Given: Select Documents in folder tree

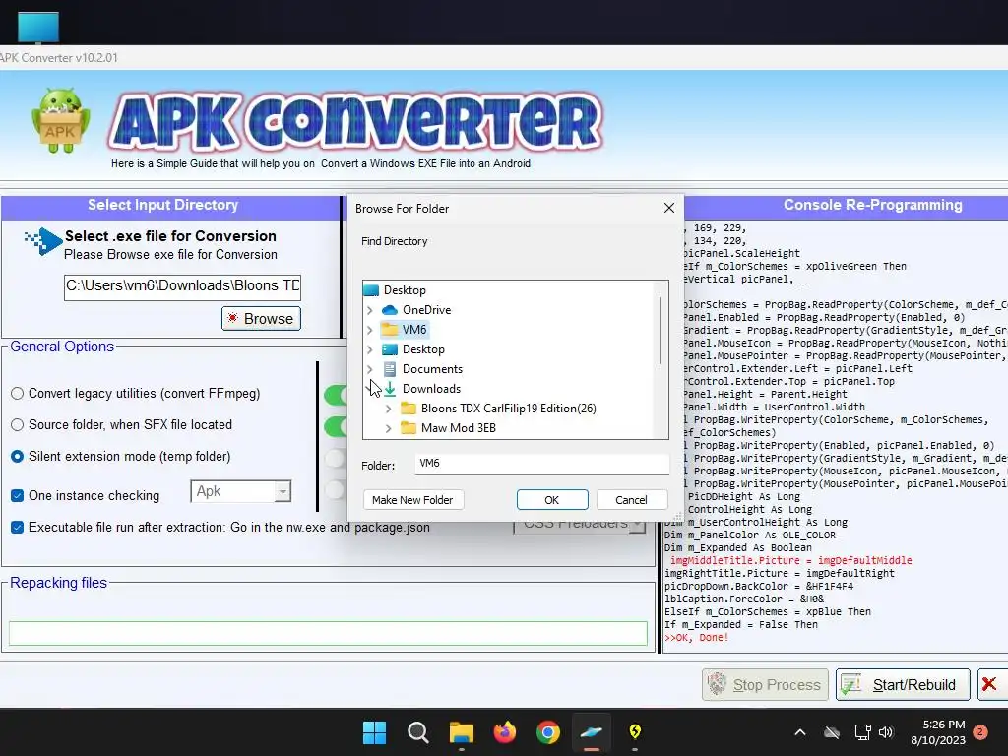Looking at the screenshot, I should tap(432, 369).
